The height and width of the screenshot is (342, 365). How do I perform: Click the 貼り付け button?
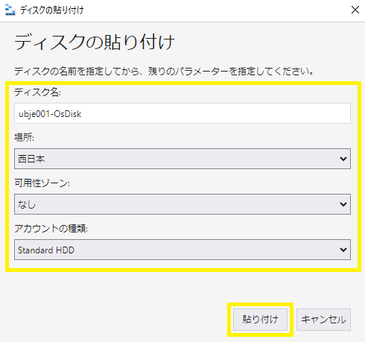(260, 320)
